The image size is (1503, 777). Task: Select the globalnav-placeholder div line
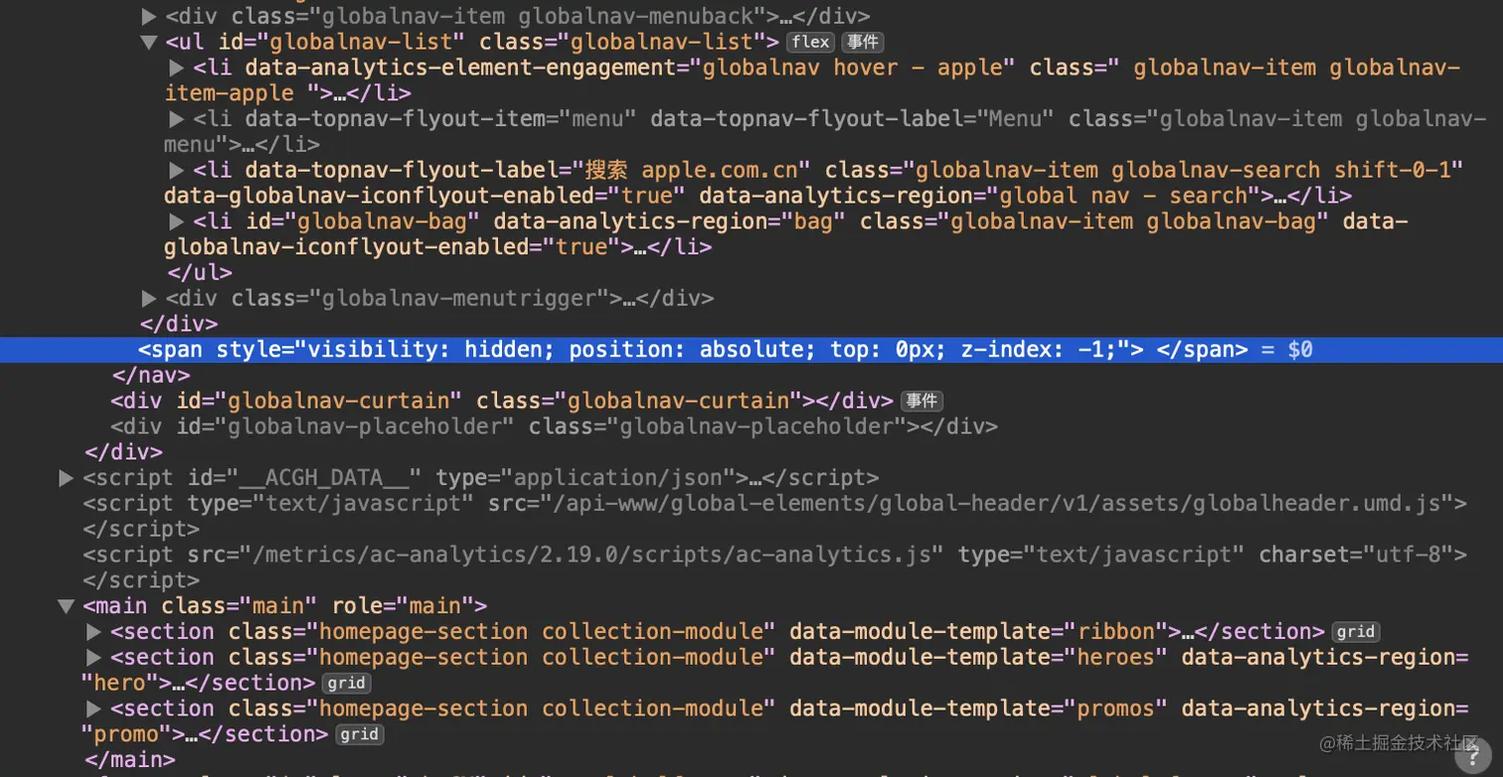pos(554,426)
